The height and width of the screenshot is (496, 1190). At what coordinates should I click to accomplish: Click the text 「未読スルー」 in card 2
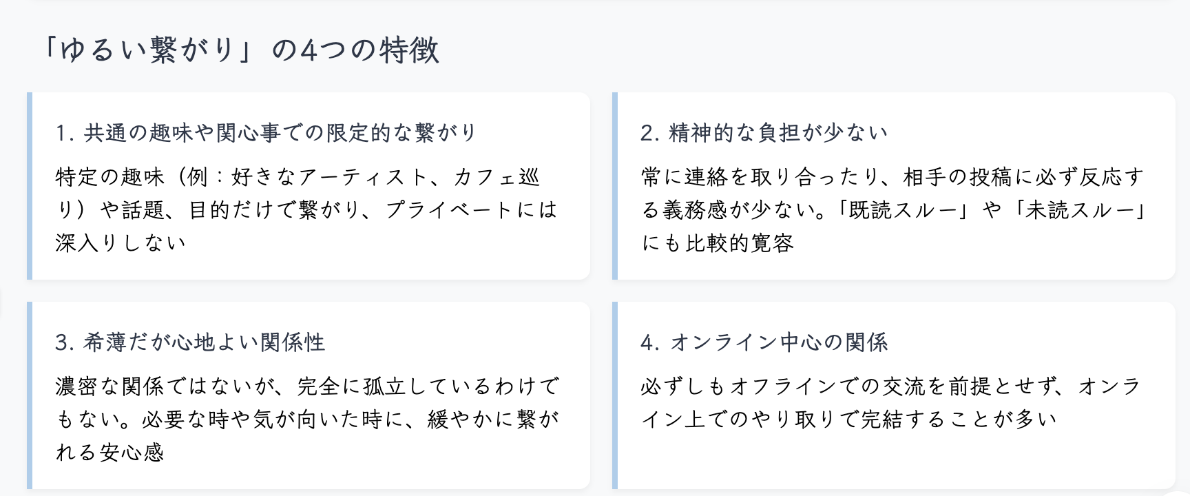1079,210
